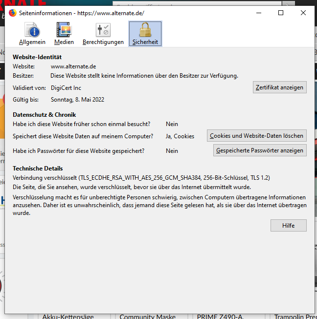Click Community Maske in the background page
Image resolution: width=317 pixels, height=319 pixels.
tap(148, 317)
